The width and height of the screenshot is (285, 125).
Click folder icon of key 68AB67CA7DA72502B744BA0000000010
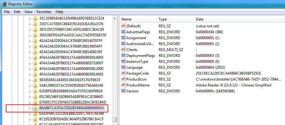(35, 108)
